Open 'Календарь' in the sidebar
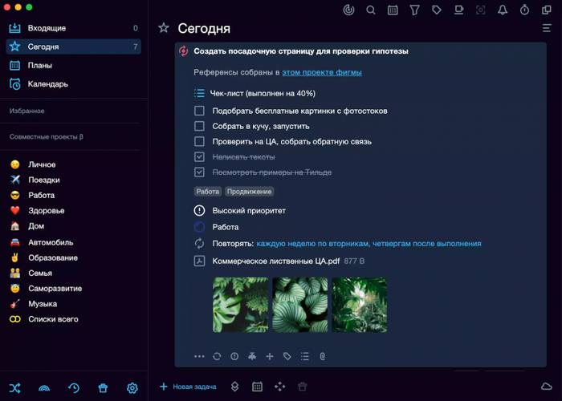This screenshot has width=562, height=401. click(47, 84)
